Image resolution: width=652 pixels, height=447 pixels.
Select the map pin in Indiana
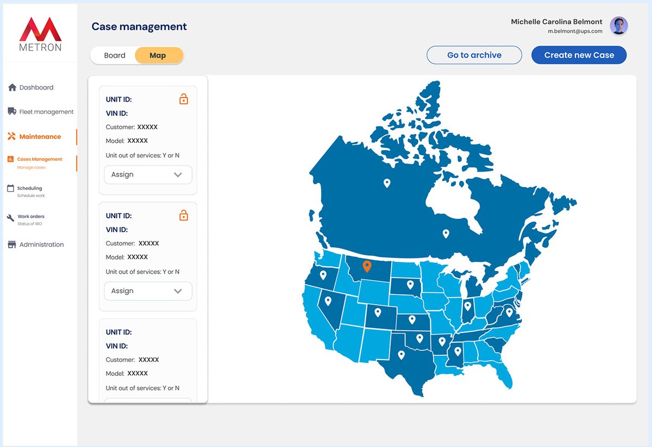pyautogui.click(x=467, y=305)
